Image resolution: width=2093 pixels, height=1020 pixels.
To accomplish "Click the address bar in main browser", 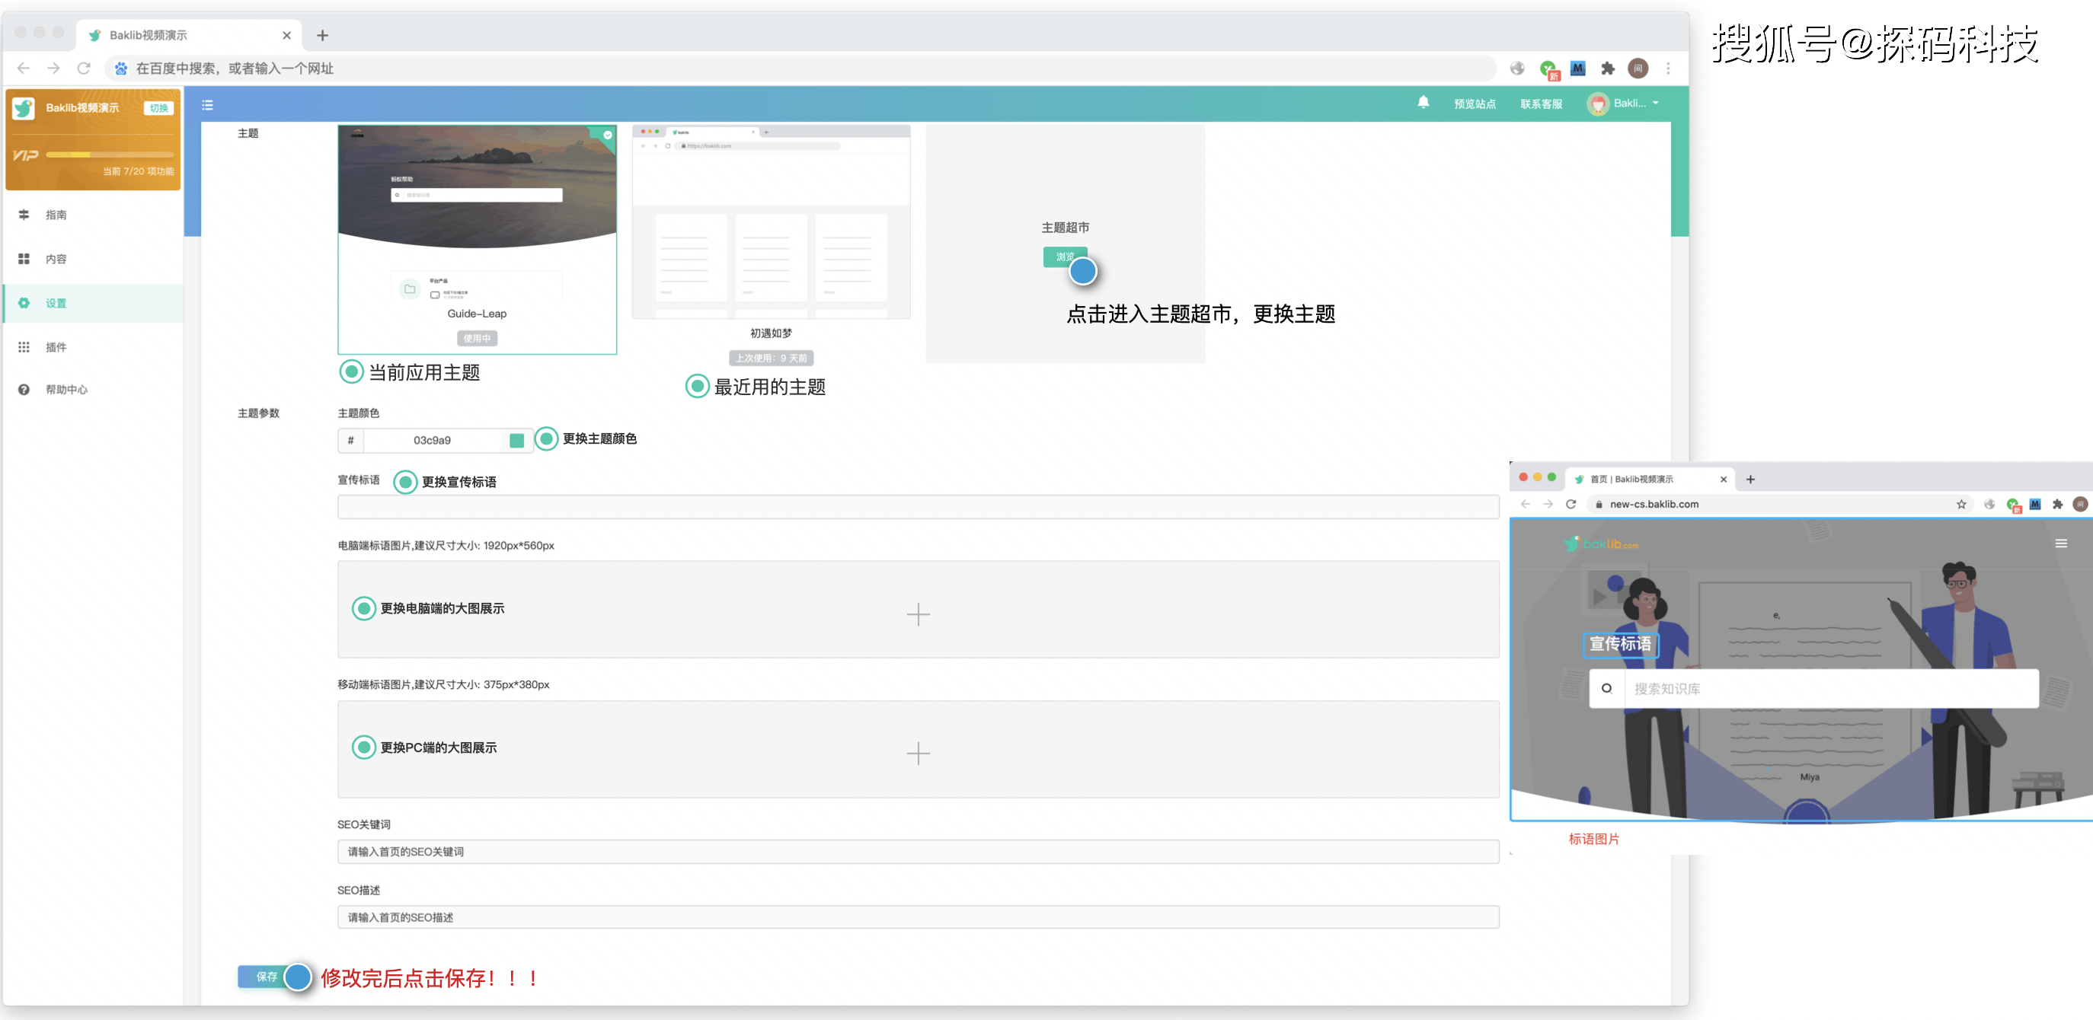I will [800, 69].
